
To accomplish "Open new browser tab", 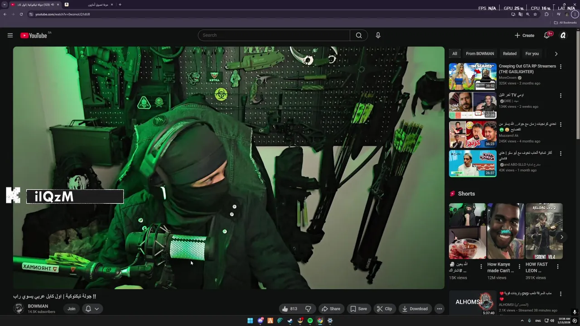I will (120, 5).
